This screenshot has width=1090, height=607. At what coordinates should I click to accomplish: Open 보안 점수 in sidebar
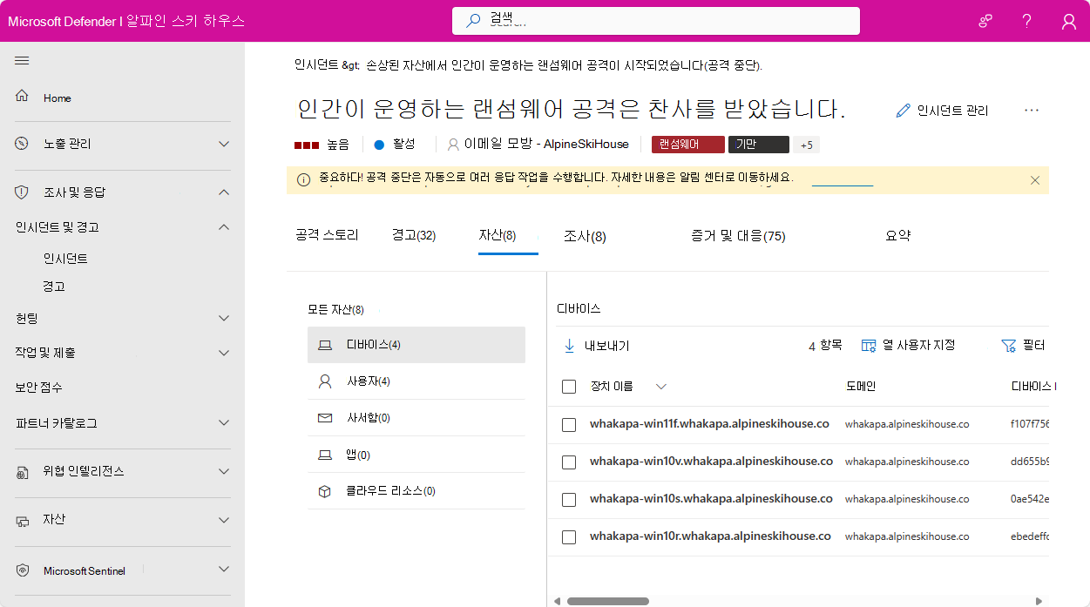click(39, 388)
